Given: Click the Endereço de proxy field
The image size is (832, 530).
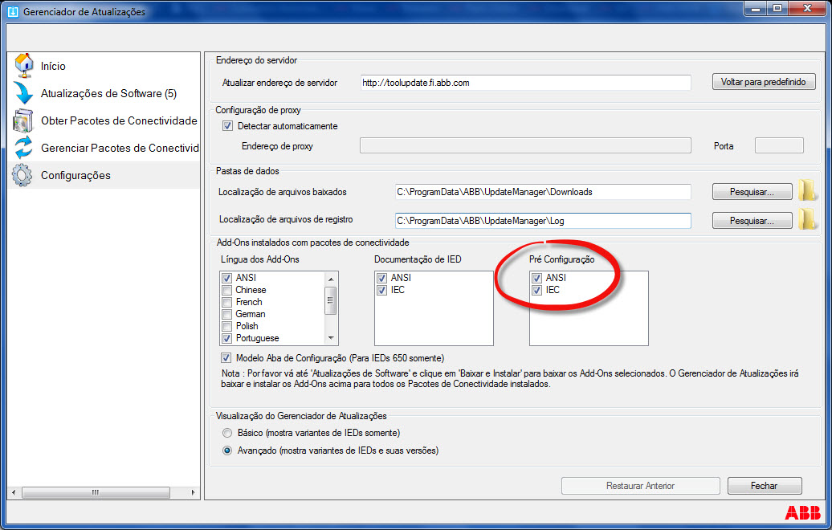Looking at the screenshot, I should 525,145.
